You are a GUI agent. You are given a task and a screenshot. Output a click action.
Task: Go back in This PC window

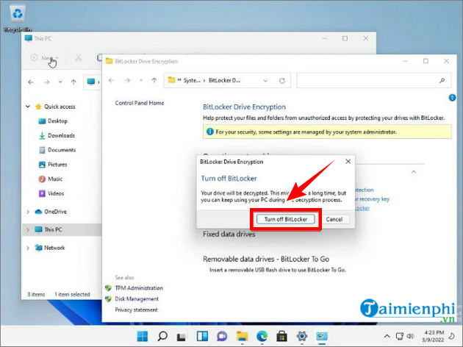coord(31,82)
